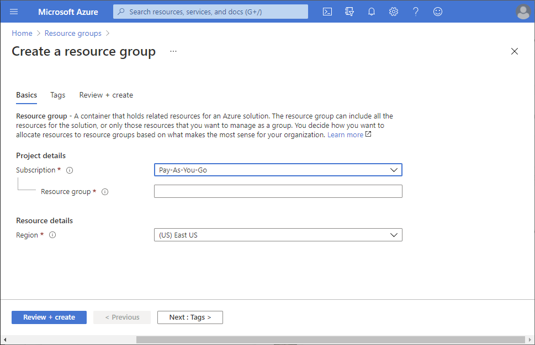Click the horizontal scrollbar at the bottom

point(330,339)
